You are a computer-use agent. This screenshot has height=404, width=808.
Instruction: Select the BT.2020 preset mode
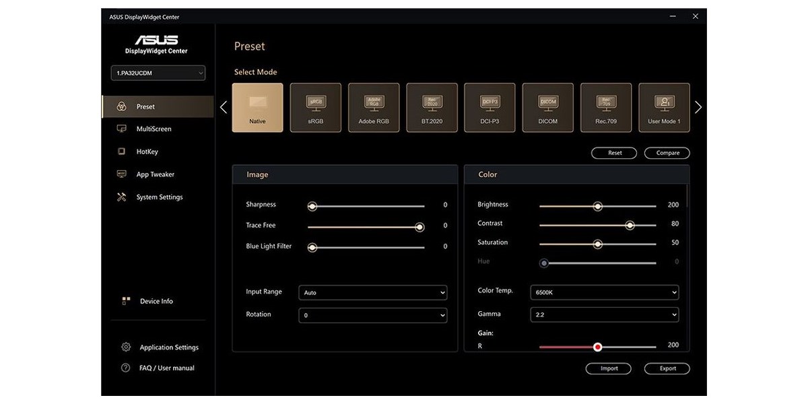(432, 108)
